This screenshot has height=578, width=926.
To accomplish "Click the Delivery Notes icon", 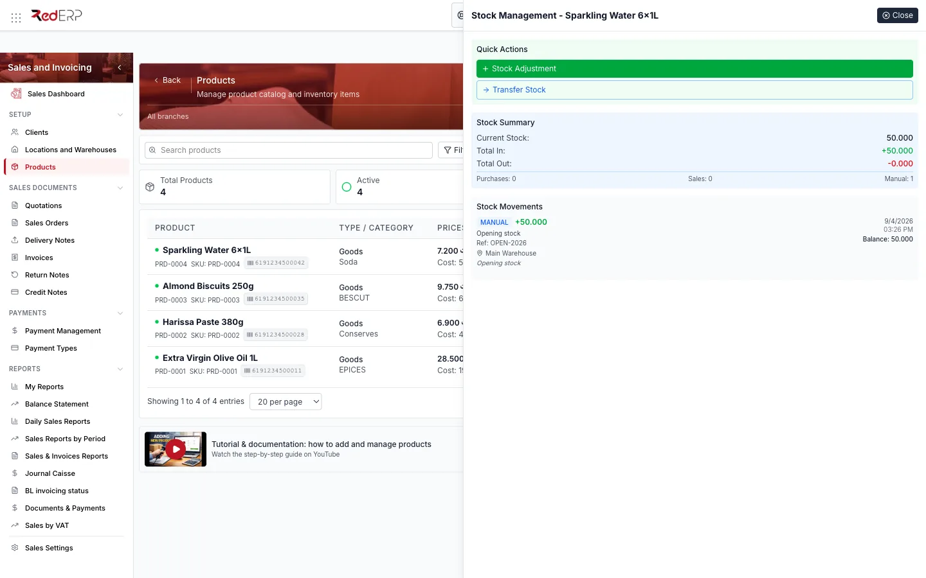I will click(x=15, y=240).
